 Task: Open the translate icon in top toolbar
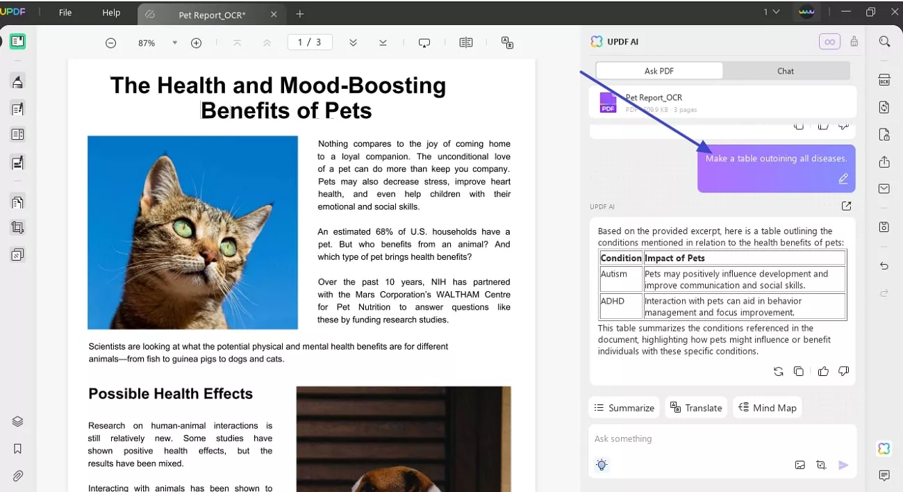pyautogui.click(x=508, y=43)
